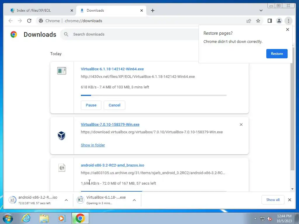Image resolution: width=299 pixels, height=224 pixels.
Task: Open the Windows Start menu
Action: pos(8,218)
